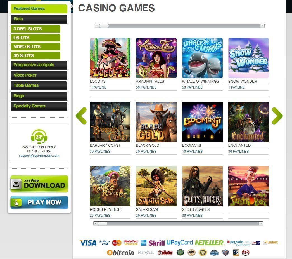Open the Featured Games menu item
This screenshot has height=259, width=292.
[x=39, y=9]
